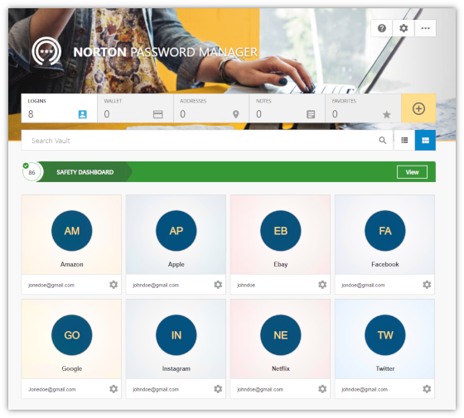464x418 pixels.
Task: Open Facebook entry options gear
Action: pos(427,285)
